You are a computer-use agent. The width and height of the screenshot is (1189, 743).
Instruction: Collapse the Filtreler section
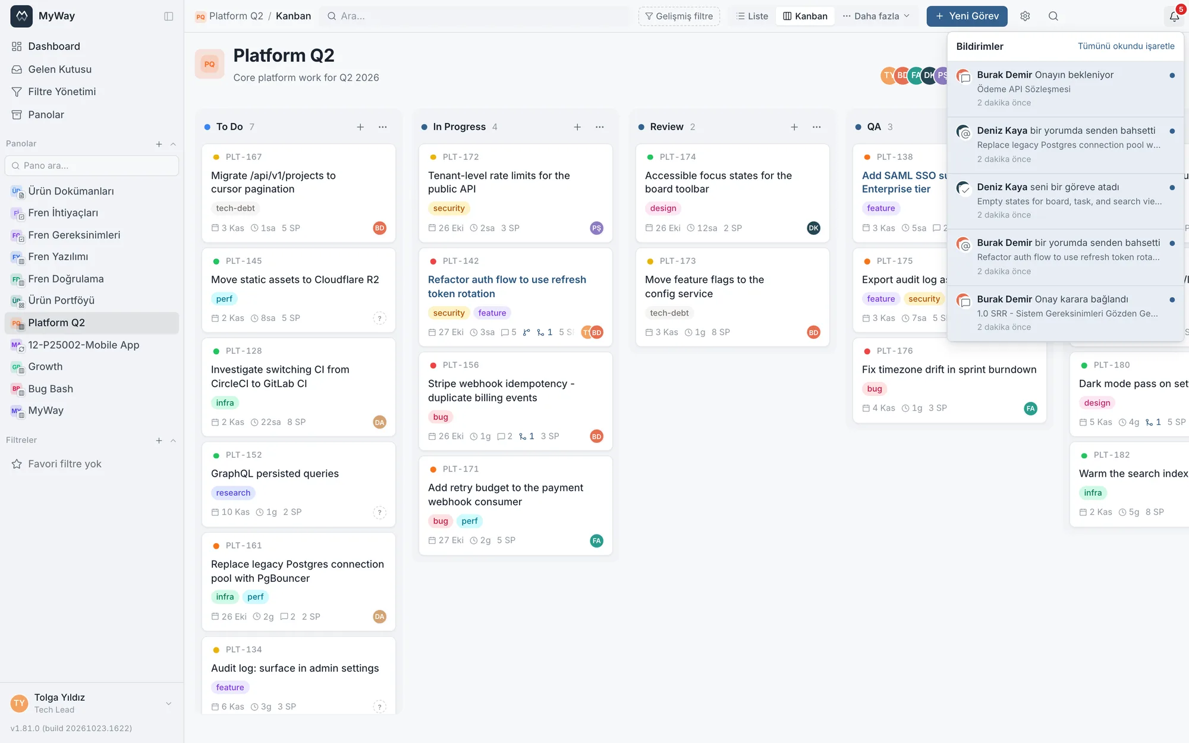click(x=173, y=440)
